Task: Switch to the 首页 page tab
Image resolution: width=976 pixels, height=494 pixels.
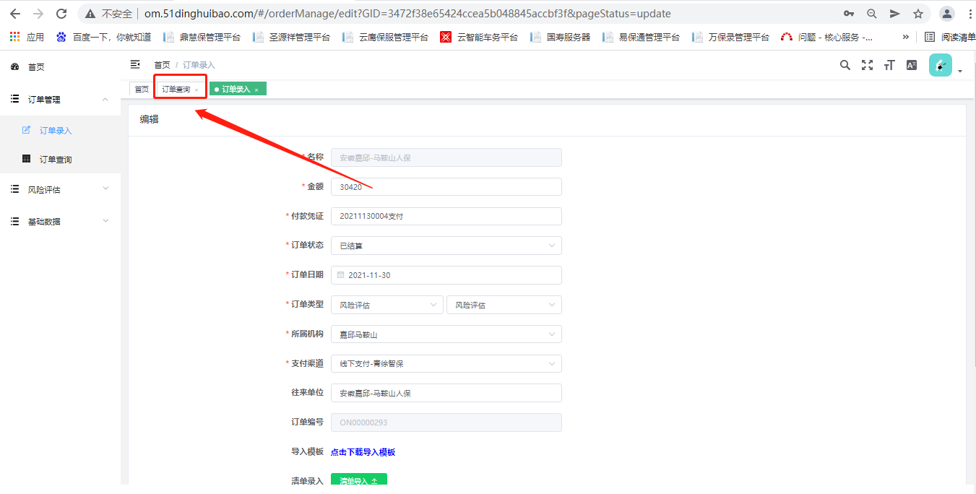Action: (x=142, y=89)
